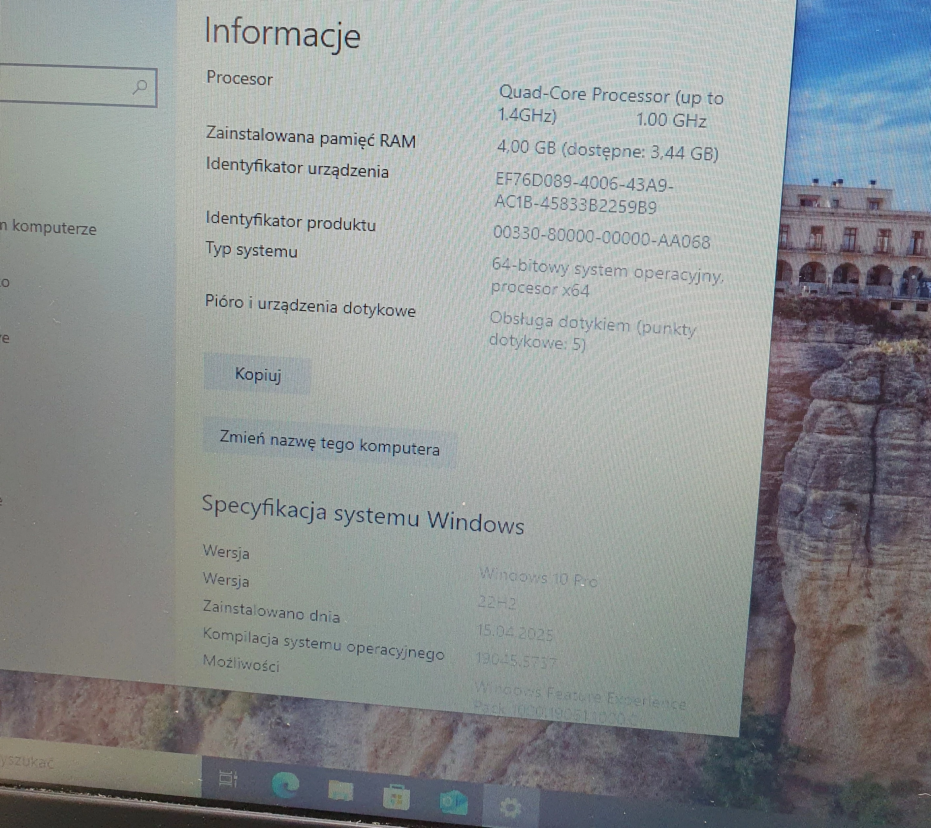Select the 4,00 GB RAM value

pyautogui.click(x=608, y=150)
